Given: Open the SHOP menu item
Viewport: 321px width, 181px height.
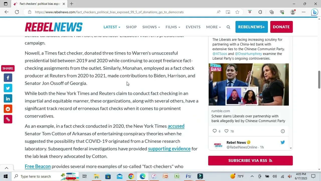Looking at the screenshot, I should coord(131,27).
